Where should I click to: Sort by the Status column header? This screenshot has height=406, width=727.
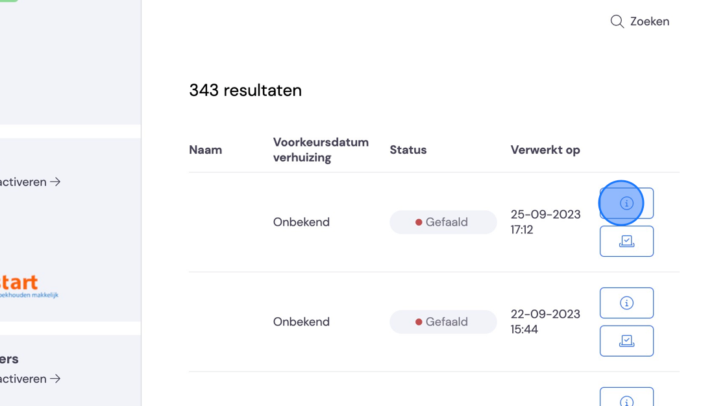408,150
